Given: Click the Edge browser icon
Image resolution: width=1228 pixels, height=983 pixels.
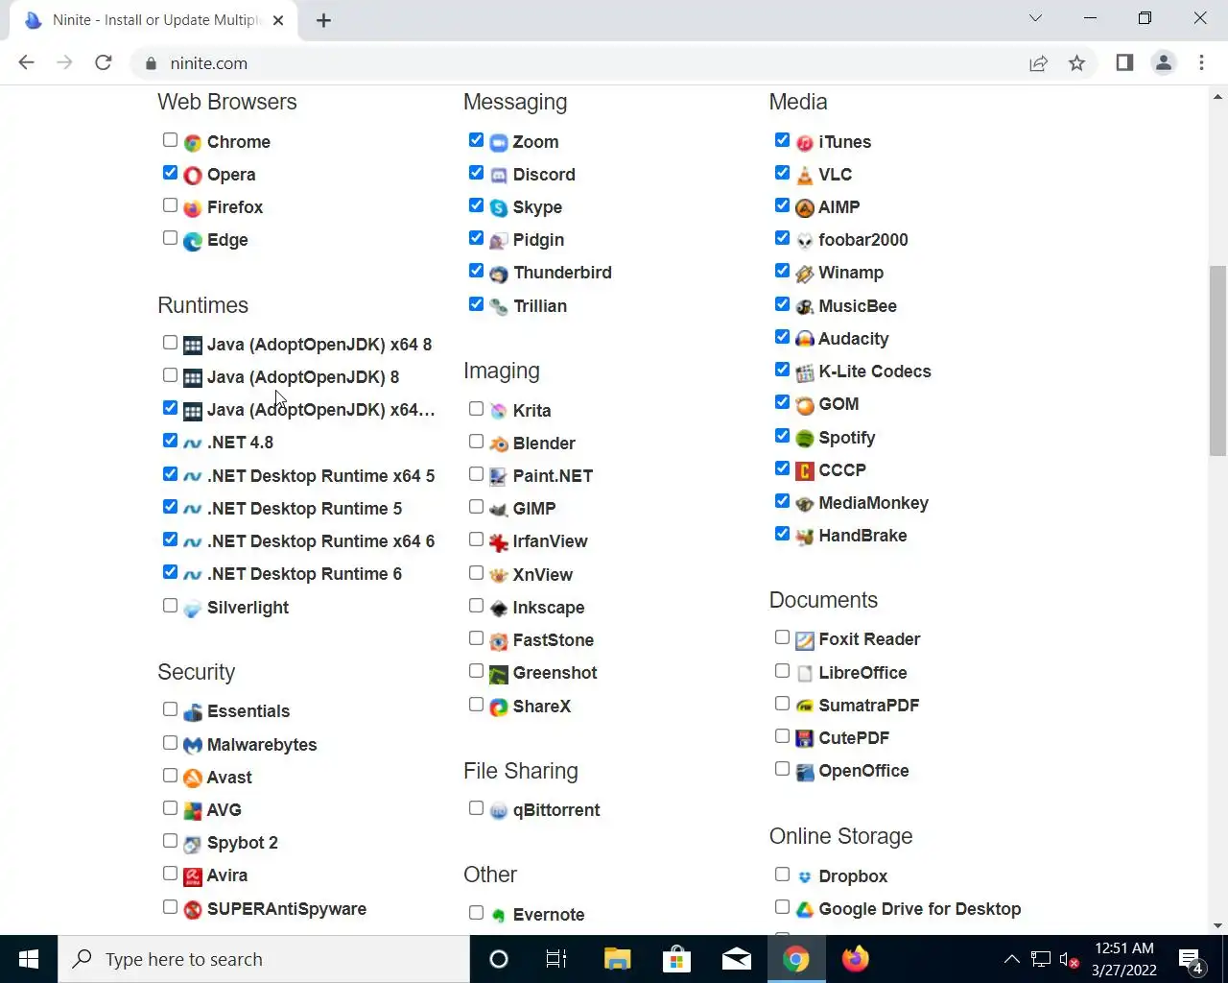Looking at the screenshot, I should point(193,240).
